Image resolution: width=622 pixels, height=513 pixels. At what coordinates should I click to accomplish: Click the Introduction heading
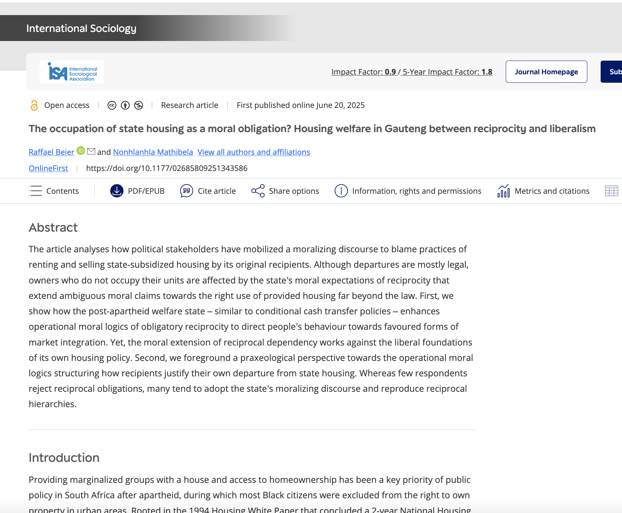click(64, 458)
